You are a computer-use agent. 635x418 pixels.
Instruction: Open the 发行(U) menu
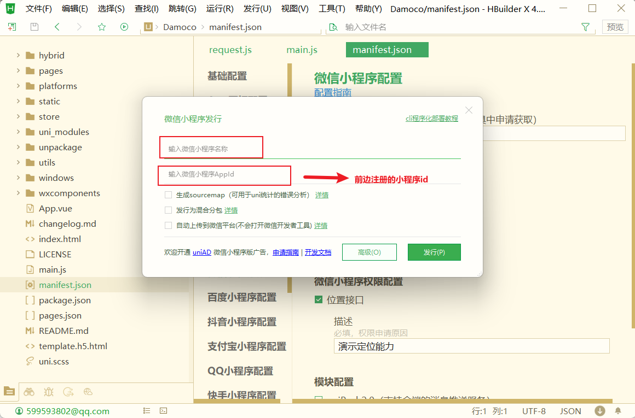point(258,9)
